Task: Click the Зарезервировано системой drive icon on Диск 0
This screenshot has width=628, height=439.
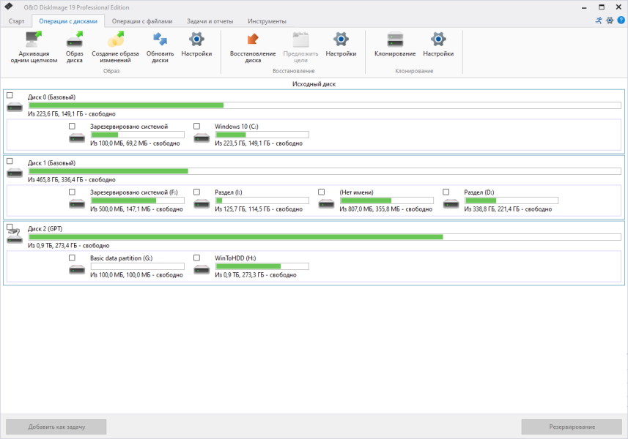Action: 77,138
